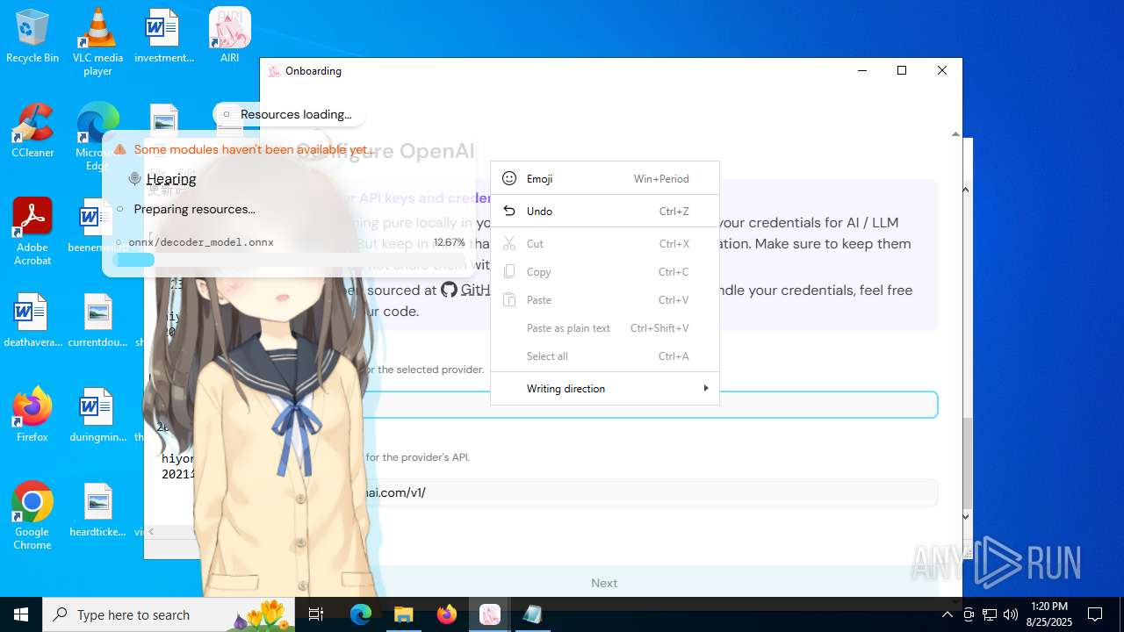This screenshot has height=632, width=1124.
Task: Open the investment Word document on the desktop
Action: pyautogui.click(x=163, y=37)
